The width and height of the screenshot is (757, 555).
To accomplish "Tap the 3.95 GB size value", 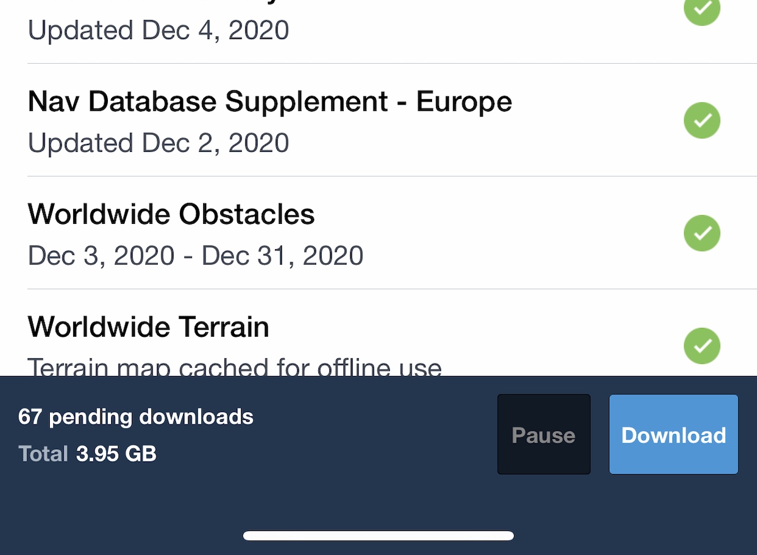I will click(x=116, y=453).
